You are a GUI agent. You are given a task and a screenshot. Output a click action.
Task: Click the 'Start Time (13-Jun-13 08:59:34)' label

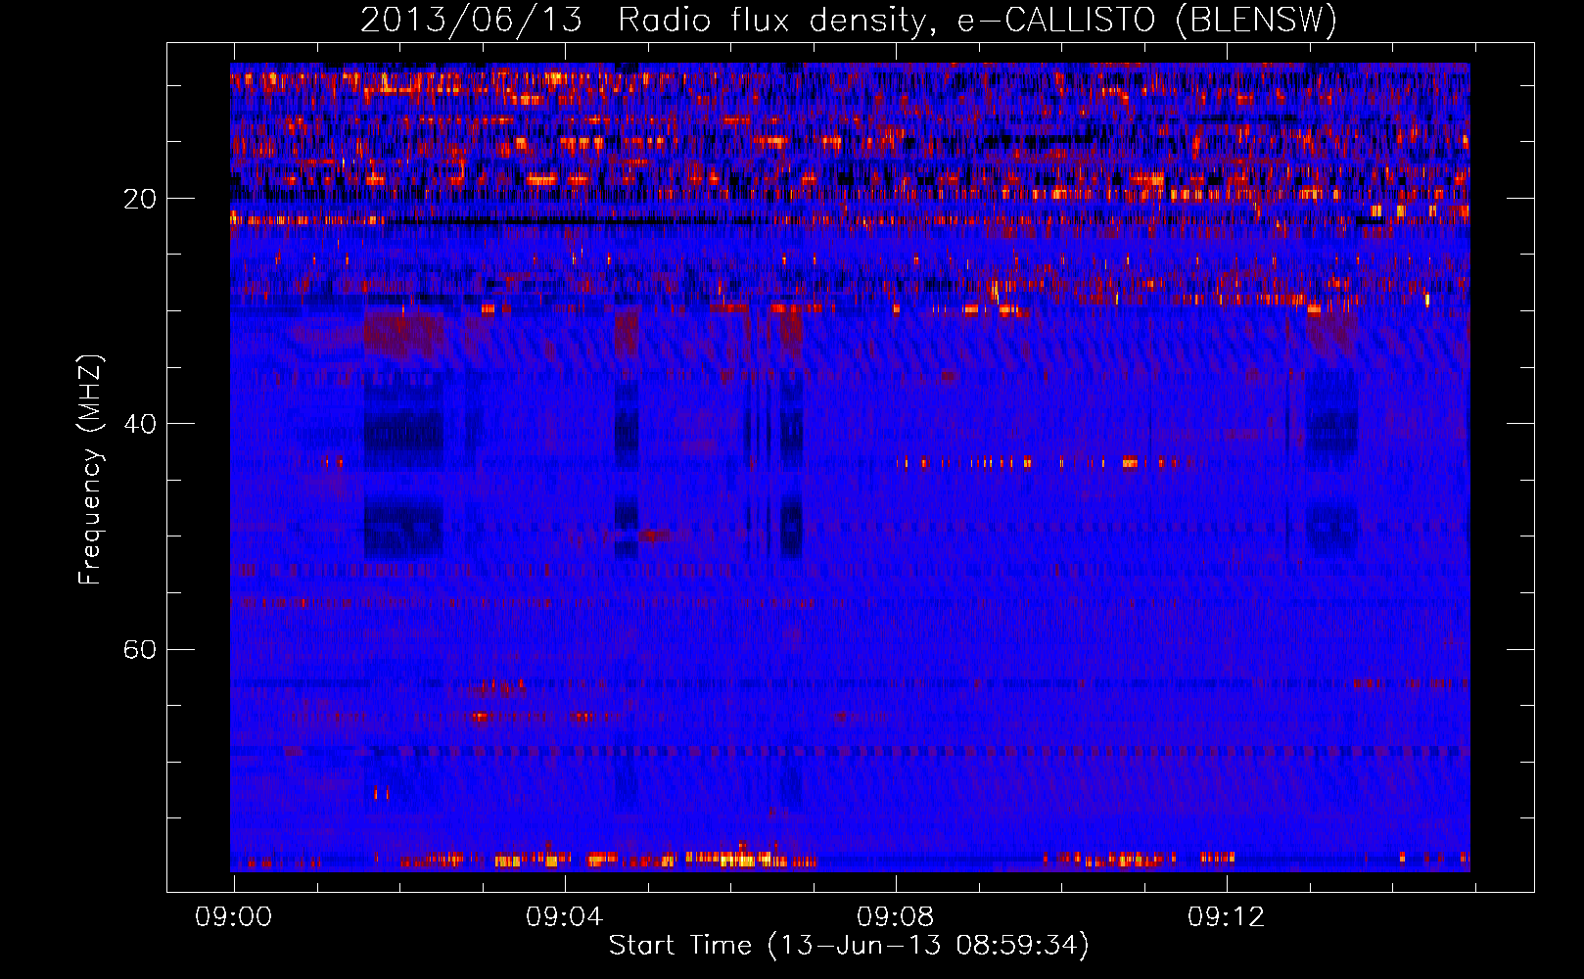(849, 946)
